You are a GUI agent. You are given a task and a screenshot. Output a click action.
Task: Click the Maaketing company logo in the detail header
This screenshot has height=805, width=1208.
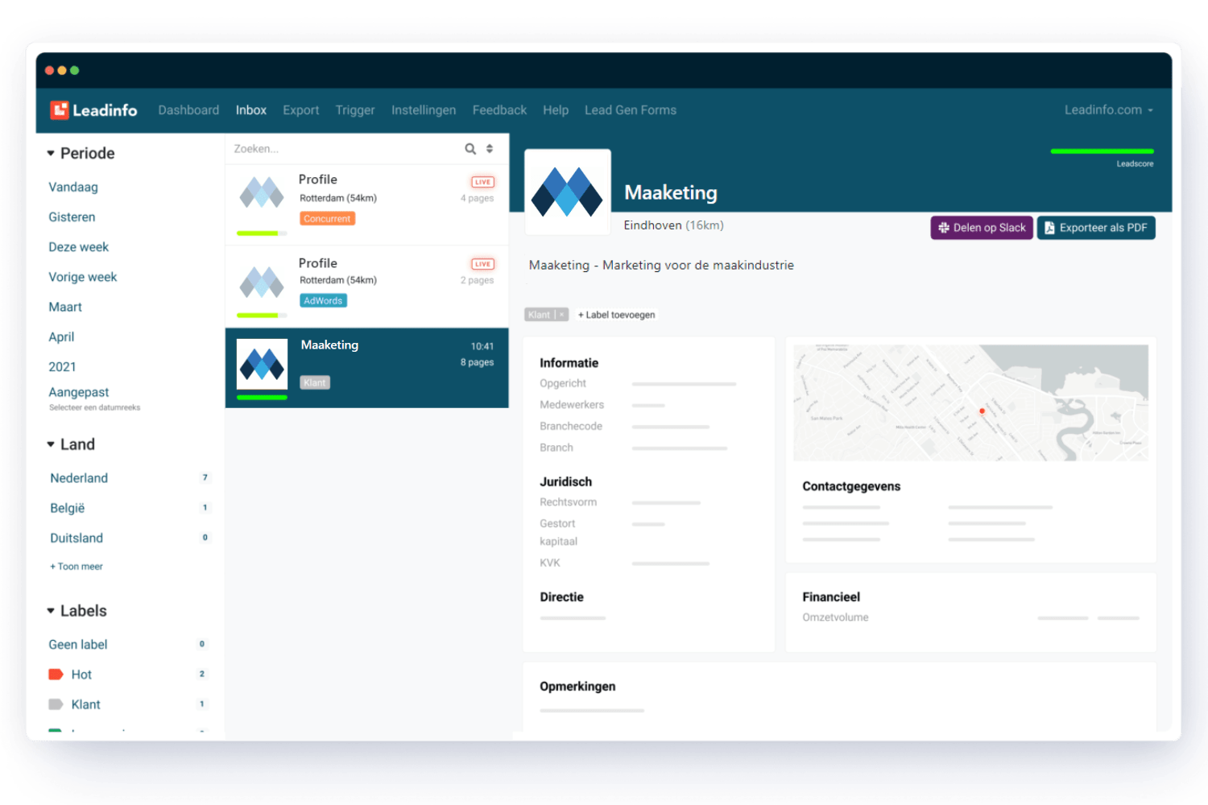[568, 192]
